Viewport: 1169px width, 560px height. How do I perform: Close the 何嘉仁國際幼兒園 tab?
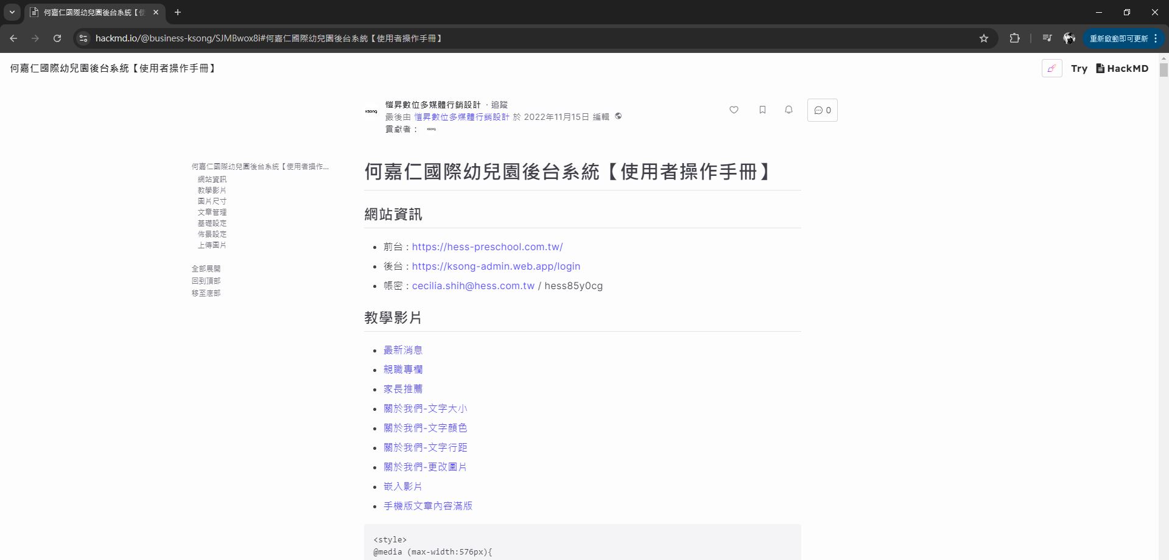pos(156,12)
